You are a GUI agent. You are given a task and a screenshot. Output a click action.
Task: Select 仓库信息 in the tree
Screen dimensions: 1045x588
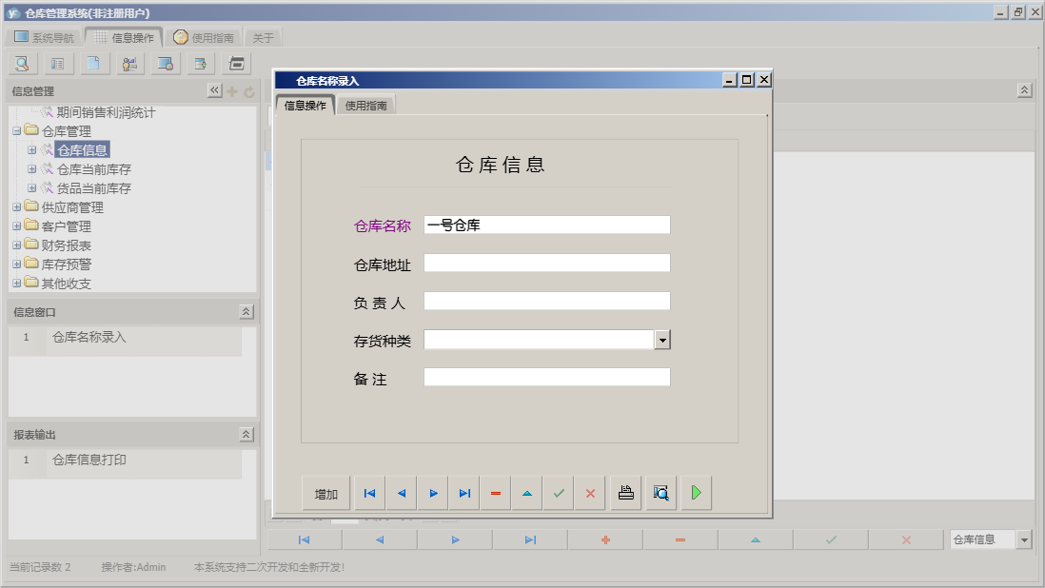(81, 149)
